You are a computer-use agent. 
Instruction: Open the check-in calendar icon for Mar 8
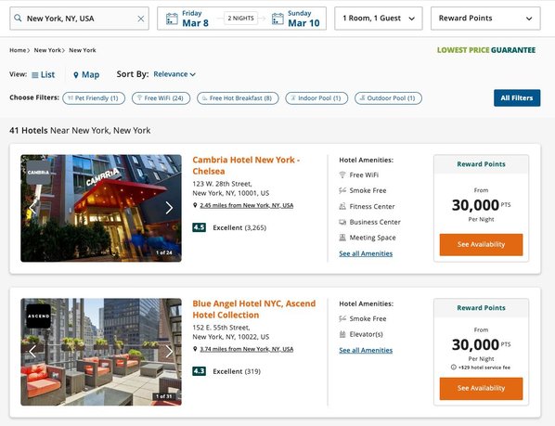[172, 19]
